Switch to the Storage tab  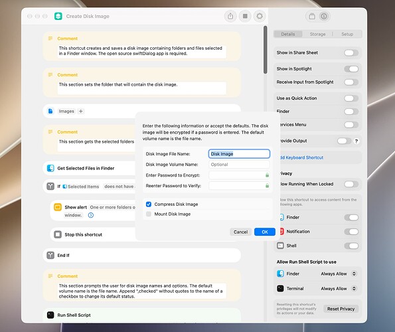(317, 34)
